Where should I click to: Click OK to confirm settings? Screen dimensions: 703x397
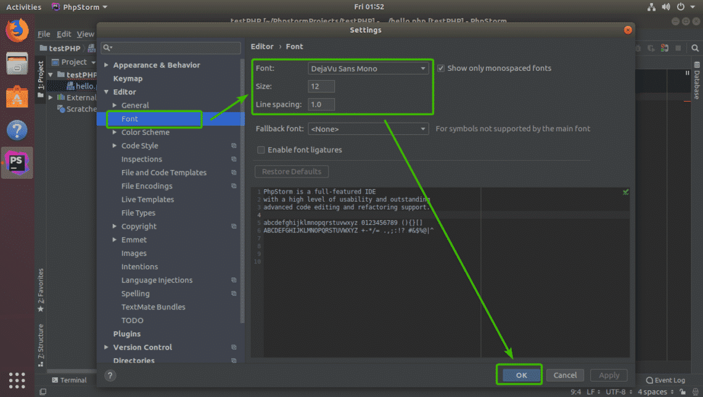tap(521, 375)
